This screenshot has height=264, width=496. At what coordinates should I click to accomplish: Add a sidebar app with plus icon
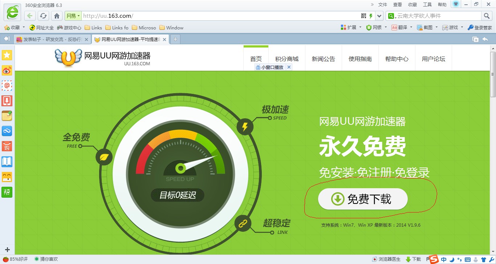(7, 249)
